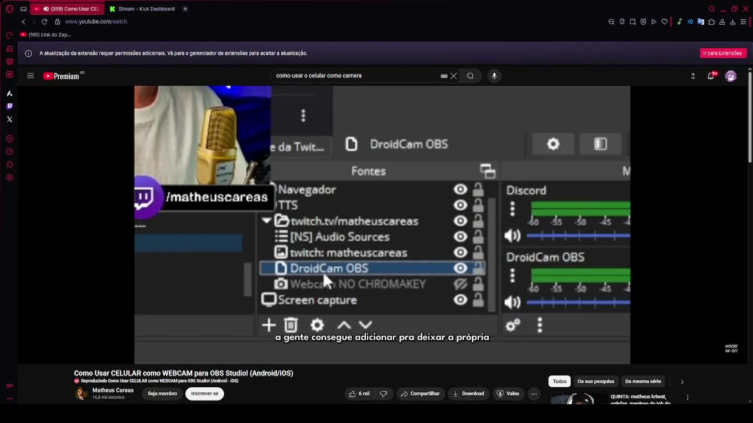
Task: Open your YouTube account avatar menu
Action: pos(731,76)
